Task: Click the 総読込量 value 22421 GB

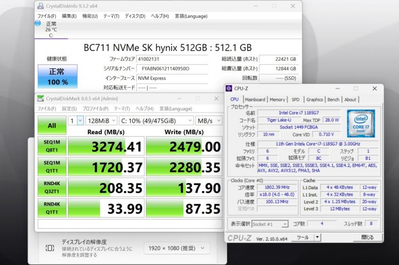Action: [279, 59]
